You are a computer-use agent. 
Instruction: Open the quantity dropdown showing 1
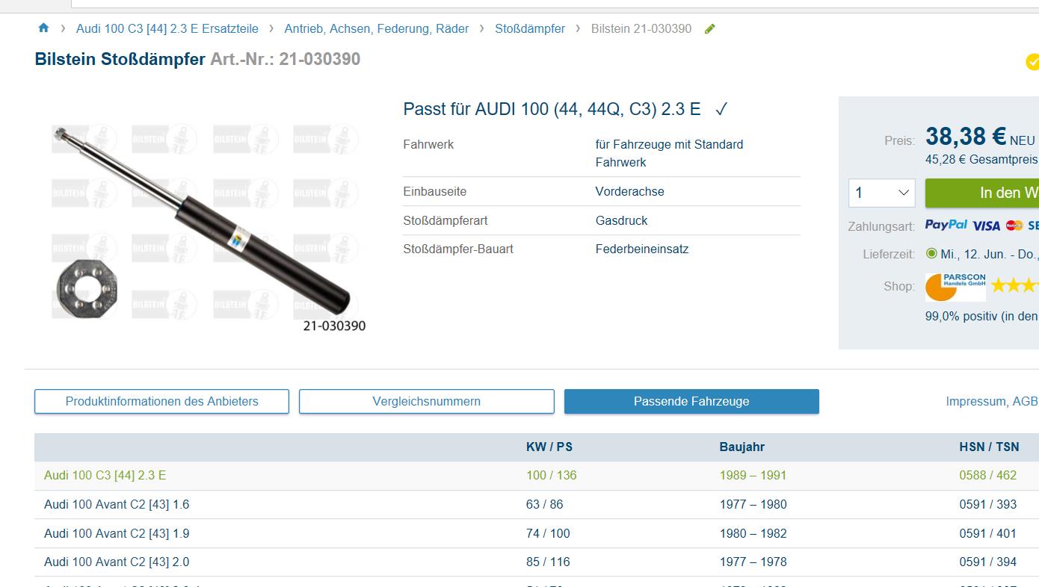tap(882, 193)
